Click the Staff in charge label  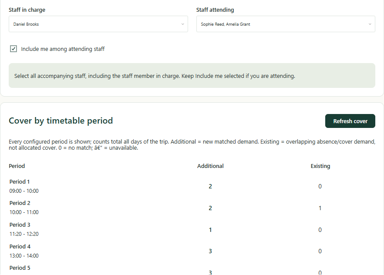point(27,10)
